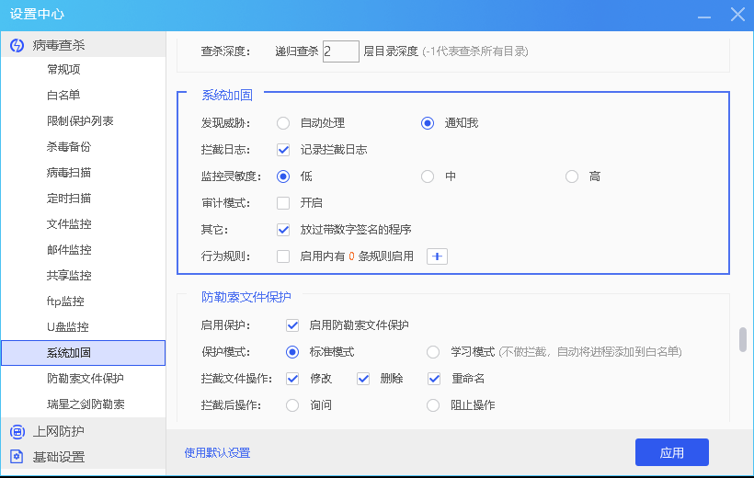
Task: Select 自动处理 radio for 发现威胁
Action: click(x=283, y=123)
